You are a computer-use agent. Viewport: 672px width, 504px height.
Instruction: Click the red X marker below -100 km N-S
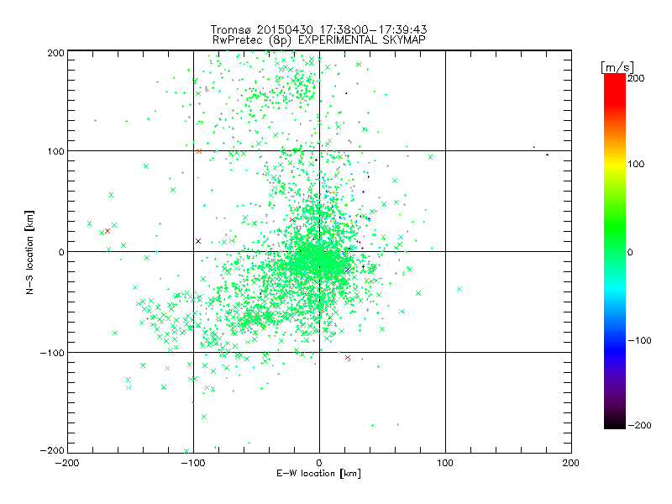coord(348,358)
